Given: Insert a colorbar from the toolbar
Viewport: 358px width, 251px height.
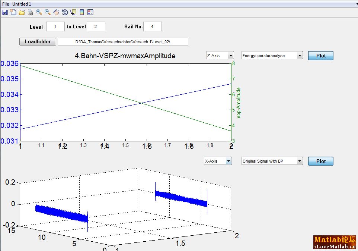Looking at the screenshot, I should [82, 12].
